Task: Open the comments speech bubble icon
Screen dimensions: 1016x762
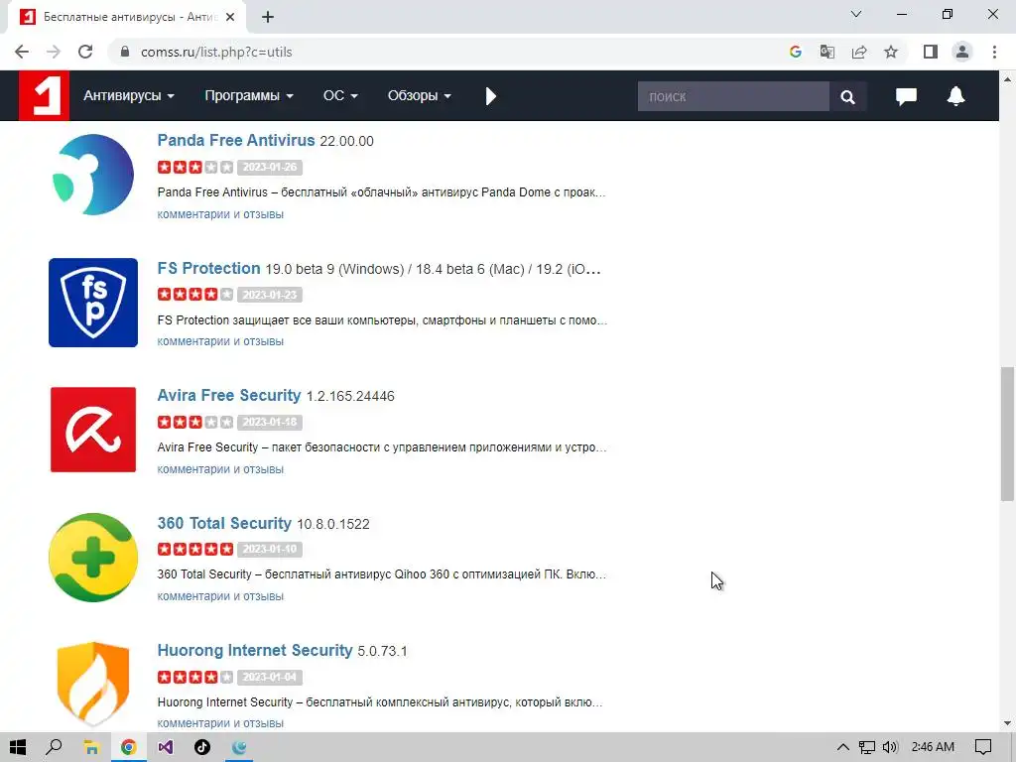Action: click(x=906, y=96)
